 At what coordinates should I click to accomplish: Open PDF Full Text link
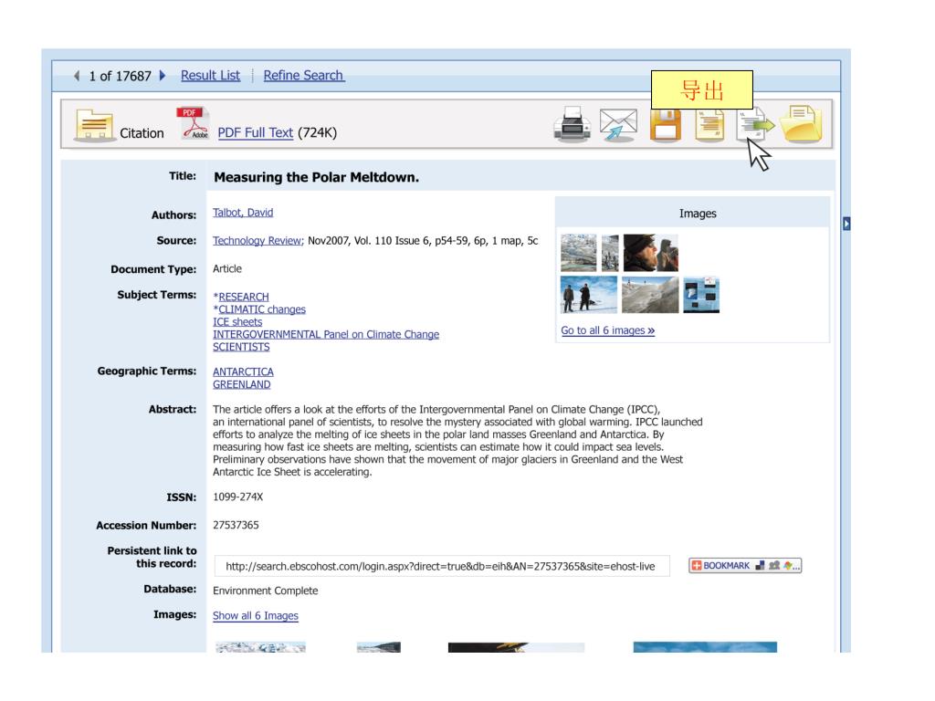(x=256, y=132)
